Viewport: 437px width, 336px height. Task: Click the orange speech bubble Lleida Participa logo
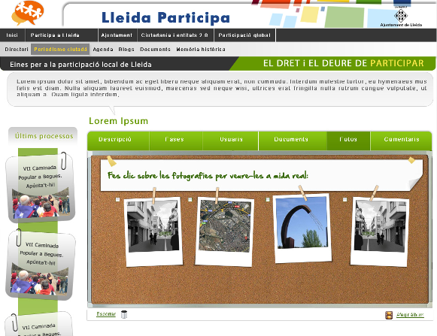click(x=28, y=13)
